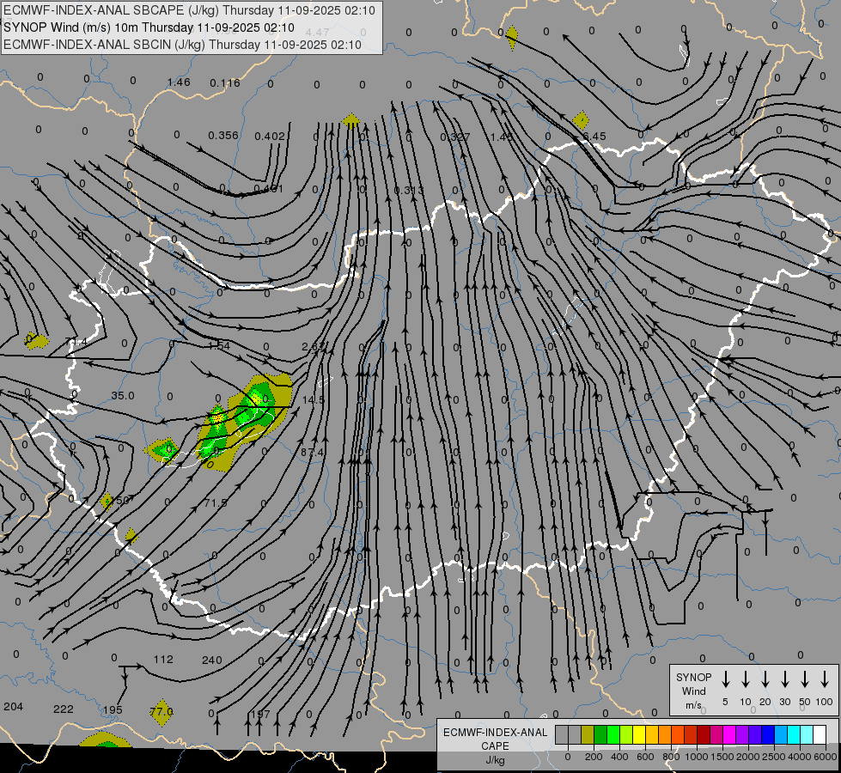Click the olive 100–200 J/kg legend swatch

pyautogui.click(x=588, y=735)
